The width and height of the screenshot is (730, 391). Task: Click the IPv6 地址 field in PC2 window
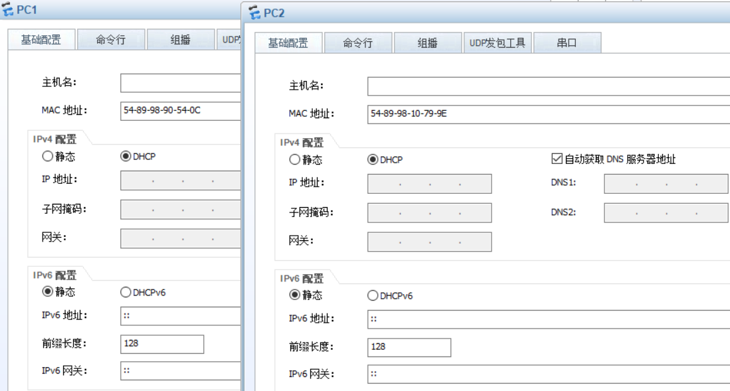(x=549, y=319)
